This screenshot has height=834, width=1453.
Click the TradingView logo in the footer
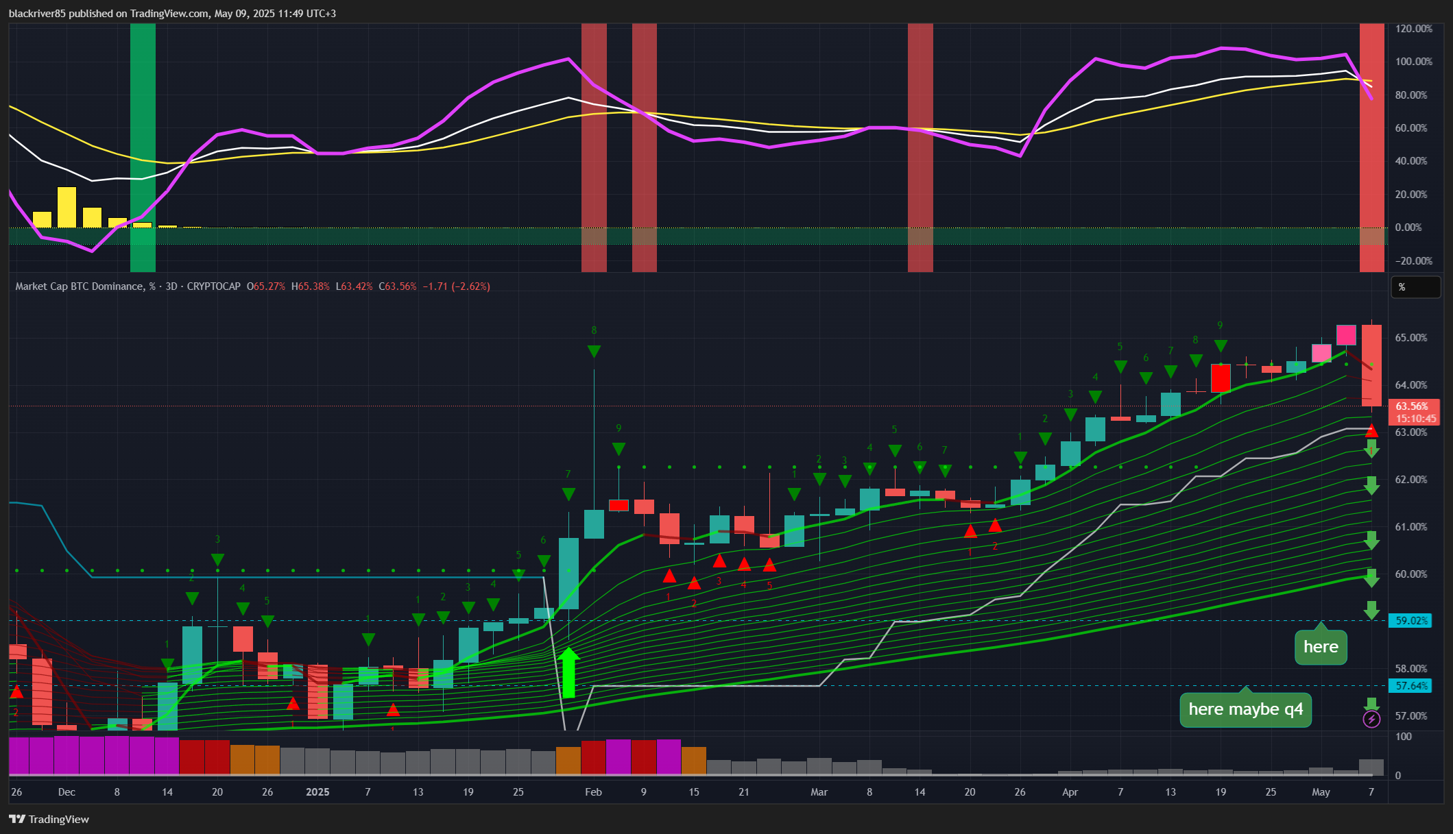[x=49, y=819]
